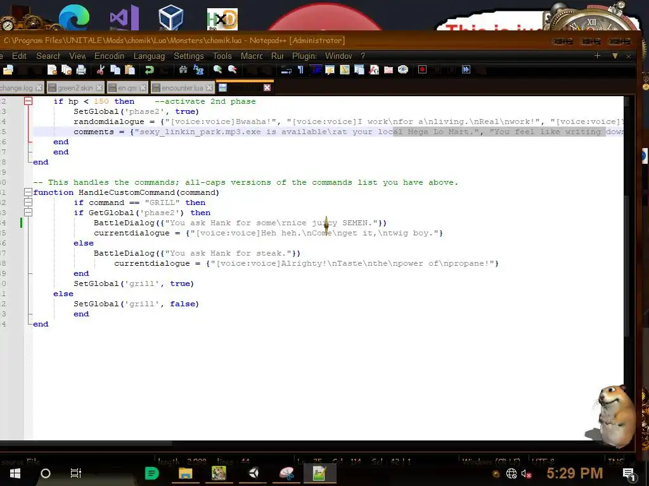Collapse the 'if command == GRILL' fold

pos(28,202)
